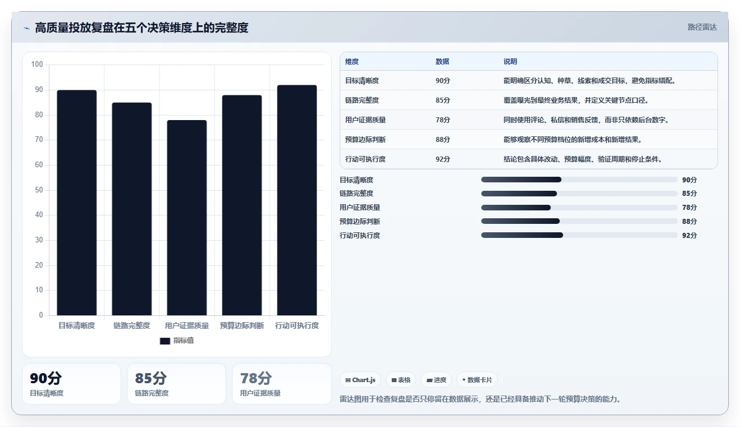Click the 说明 column header
Image resolution: width=740 pixels, height=427 pixels.
tap(510, 62)
